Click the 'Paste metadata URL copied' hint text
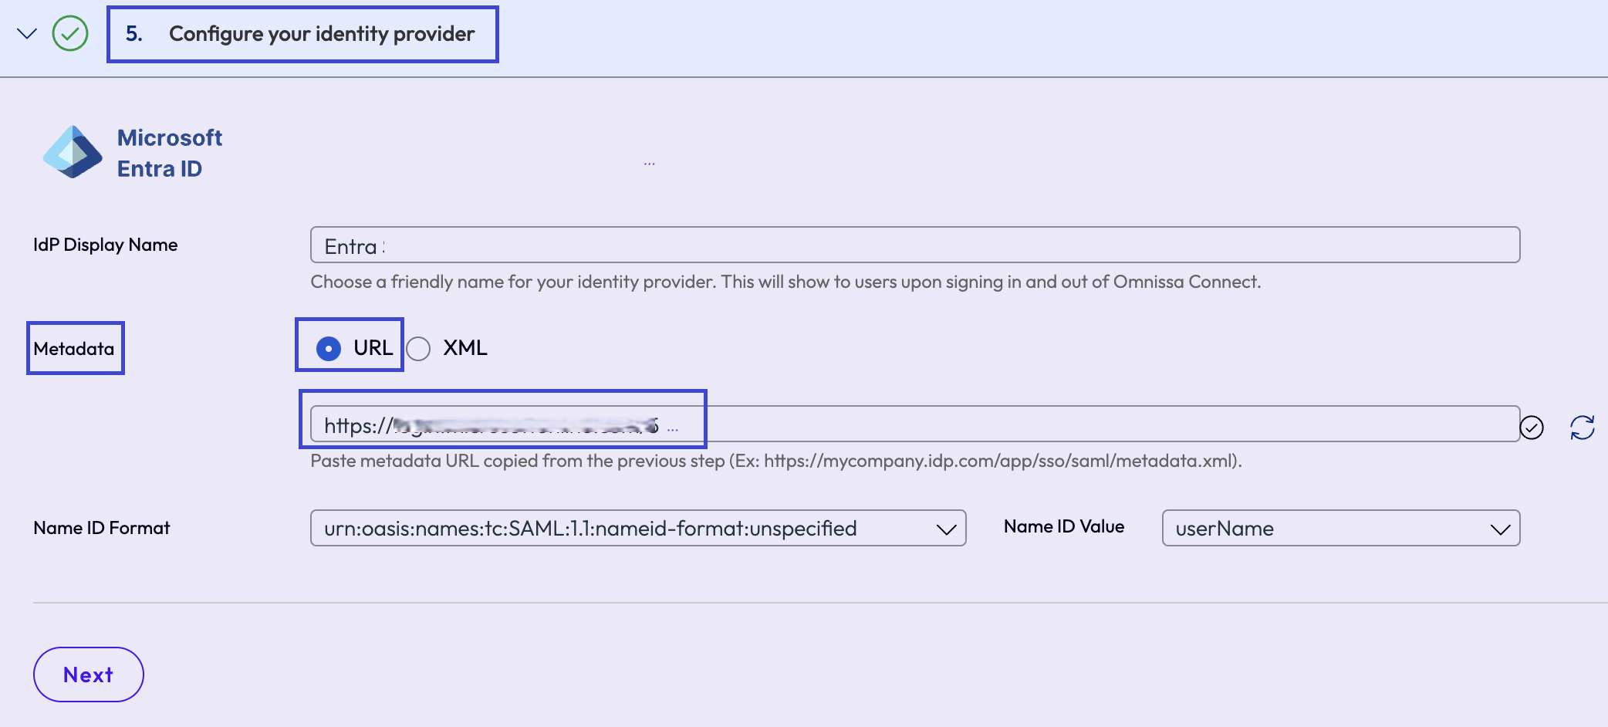Screen dimensions: 1608x727 (x=776, y=461)
